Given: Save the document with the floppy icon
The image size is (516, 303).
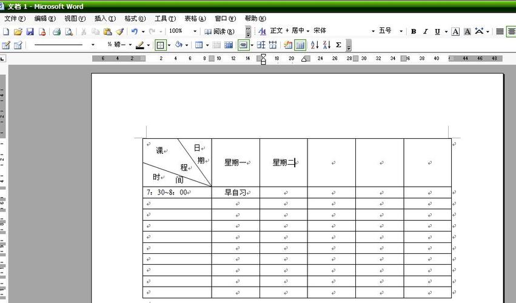Looking at the screenshot, I should (x=30, y=32).
